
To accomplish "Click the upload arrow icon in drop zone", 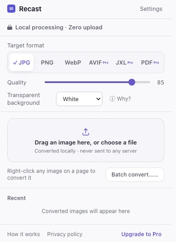I will [x=86, y=132].
